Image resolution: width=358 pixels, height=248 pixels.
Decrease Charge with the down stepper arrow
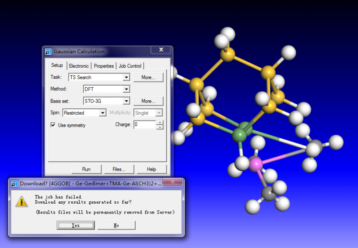point(160,127)
